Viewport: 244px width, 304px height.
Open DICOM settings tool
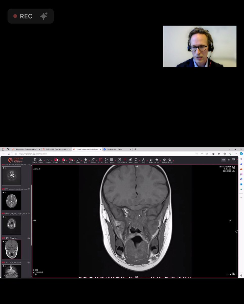(x=151, y=160)
